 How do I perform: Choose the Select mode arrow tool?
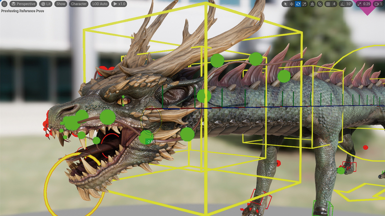[x=285, y=4]
